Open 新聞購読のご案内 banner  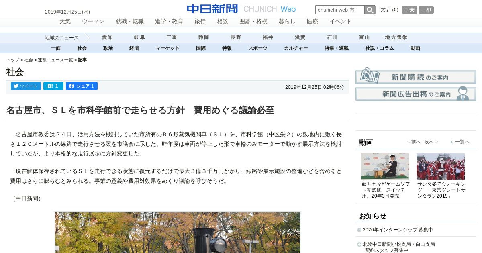(x=416, y=76)
